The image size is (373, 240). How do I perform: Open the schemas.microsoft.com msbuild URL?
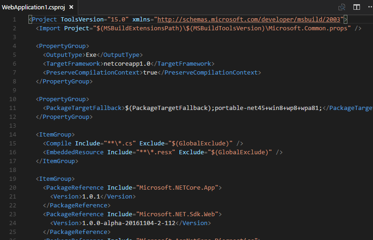[x=250, y=20]
